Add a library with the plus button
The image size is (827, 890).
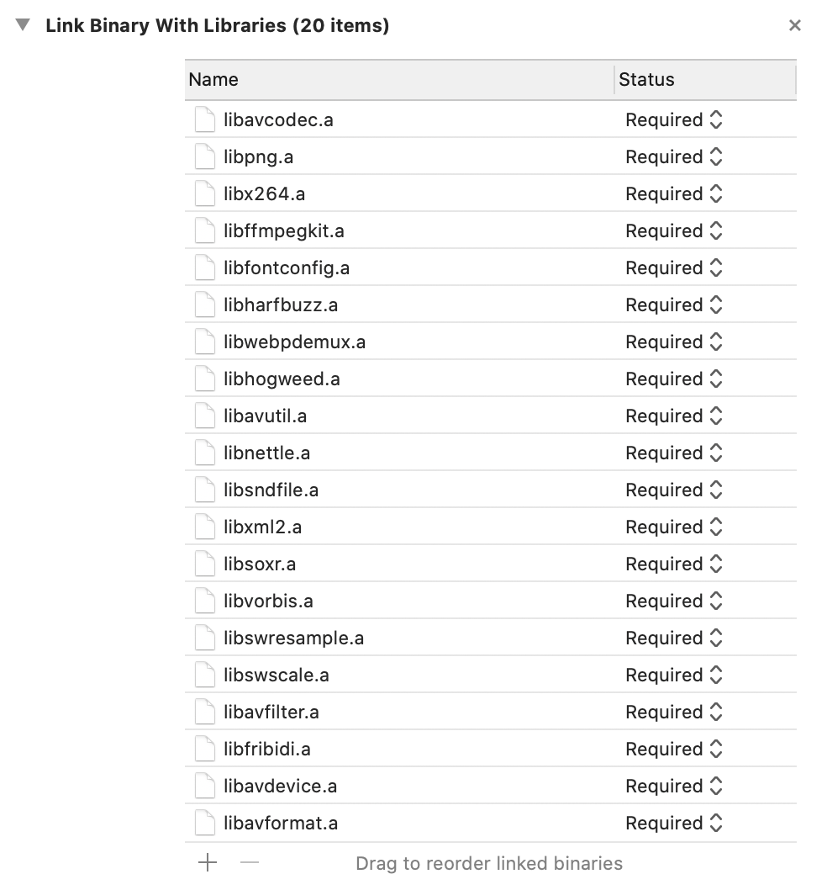207,863
